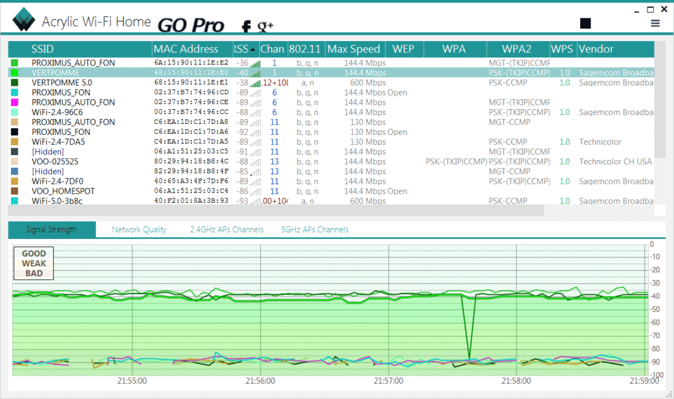Screen dimensions: 674x399
Task: Select the WiFi-5.0-3b8c network name
Action: point(57,201)
